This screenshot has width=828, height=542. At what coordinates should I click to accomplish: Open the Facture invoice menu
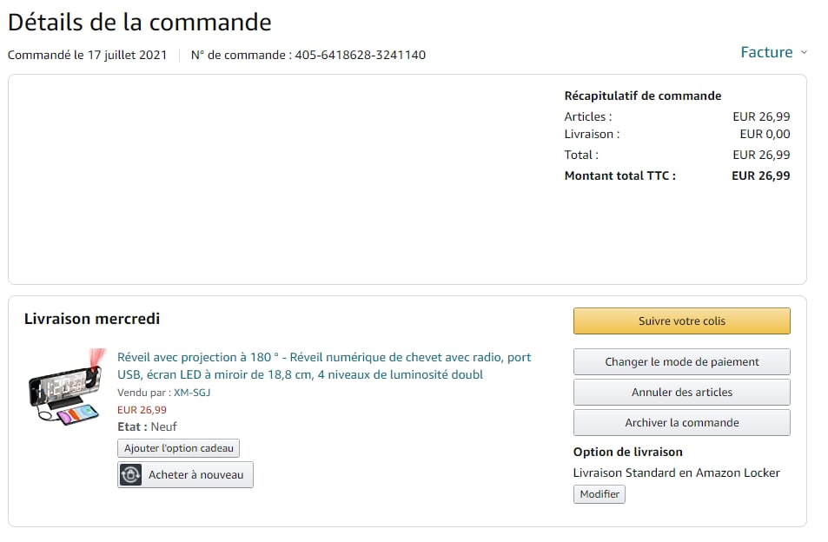tap(766, 52)
